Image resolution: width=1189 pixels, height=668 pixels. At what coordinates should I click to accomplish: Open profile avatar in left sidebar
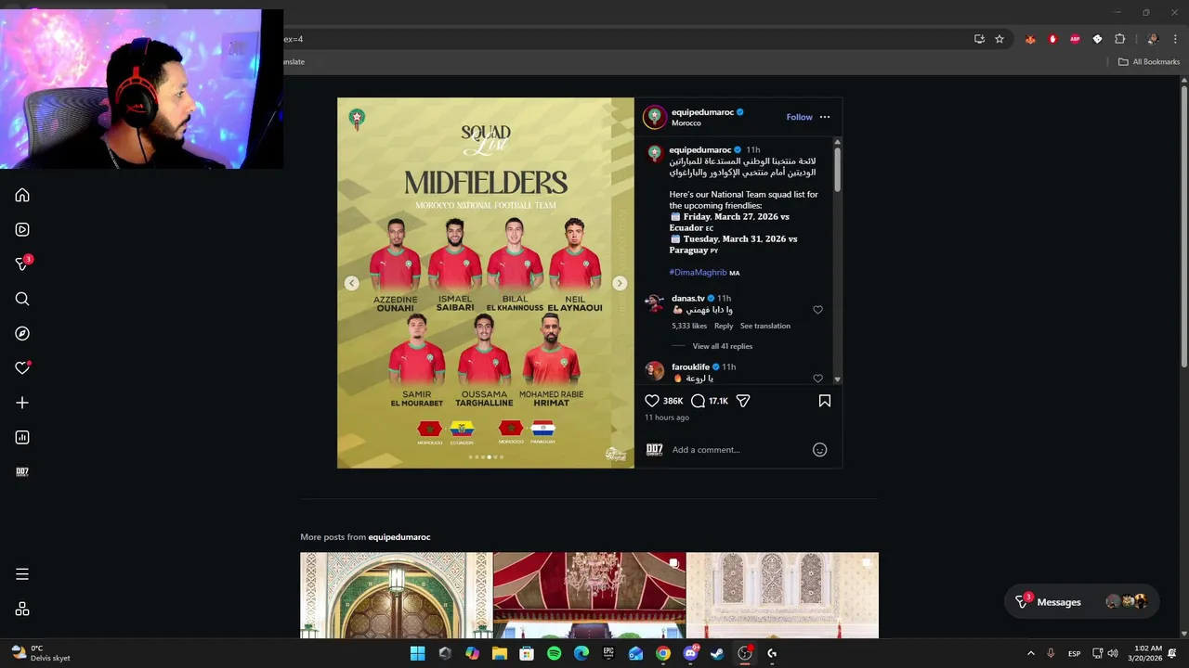(x=22, y=471)
